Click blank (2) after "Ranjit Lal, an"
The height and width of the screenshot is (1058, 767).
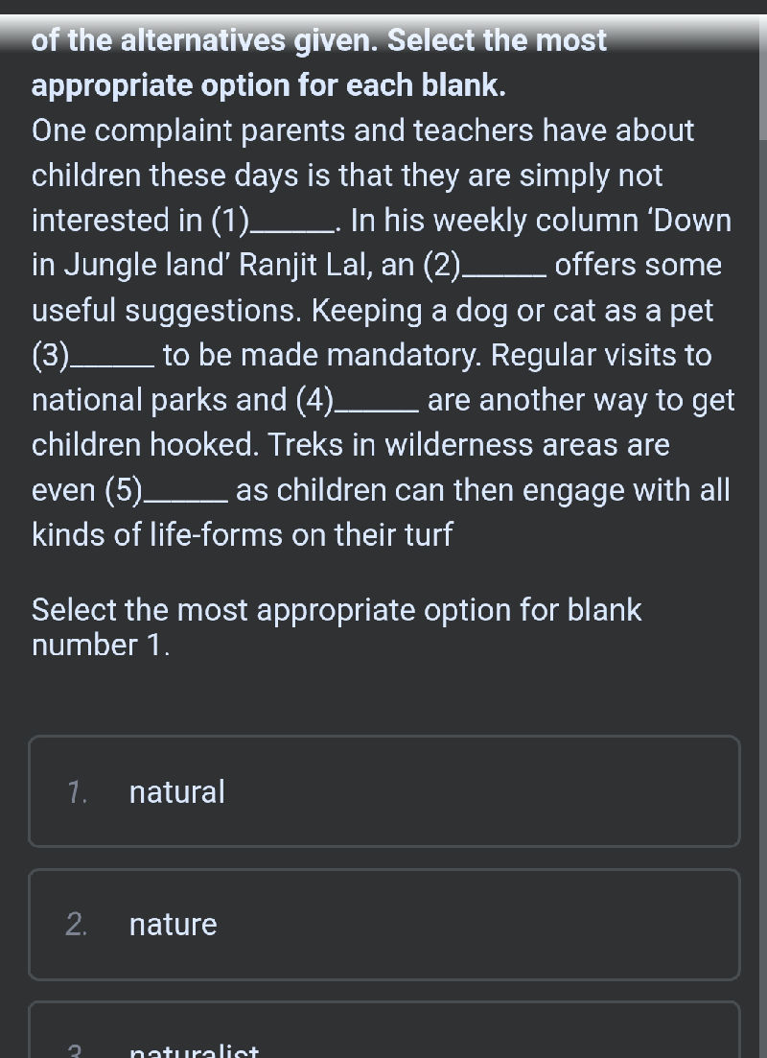coord(504,267)
